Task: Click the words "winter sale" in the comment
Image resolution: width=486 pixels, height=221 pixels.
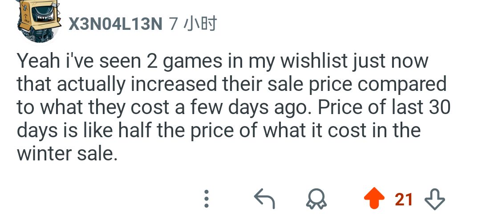Action: tap(67, 154)
